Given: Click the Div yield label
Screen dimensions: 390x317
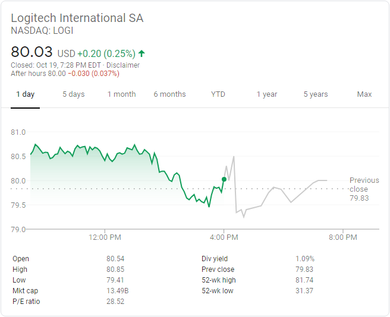Looking at the screenshot, I should [215, 259].
